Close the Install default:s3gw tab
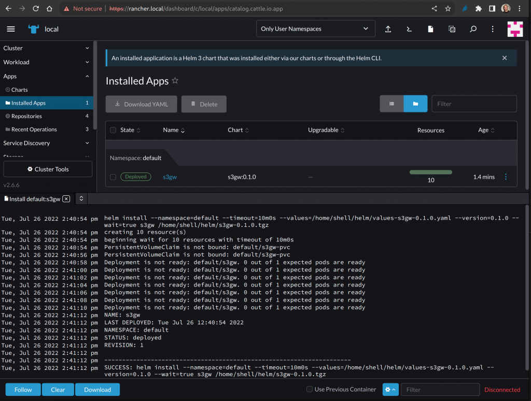Screen dimensions: 531x401 (x=66, y=199)
